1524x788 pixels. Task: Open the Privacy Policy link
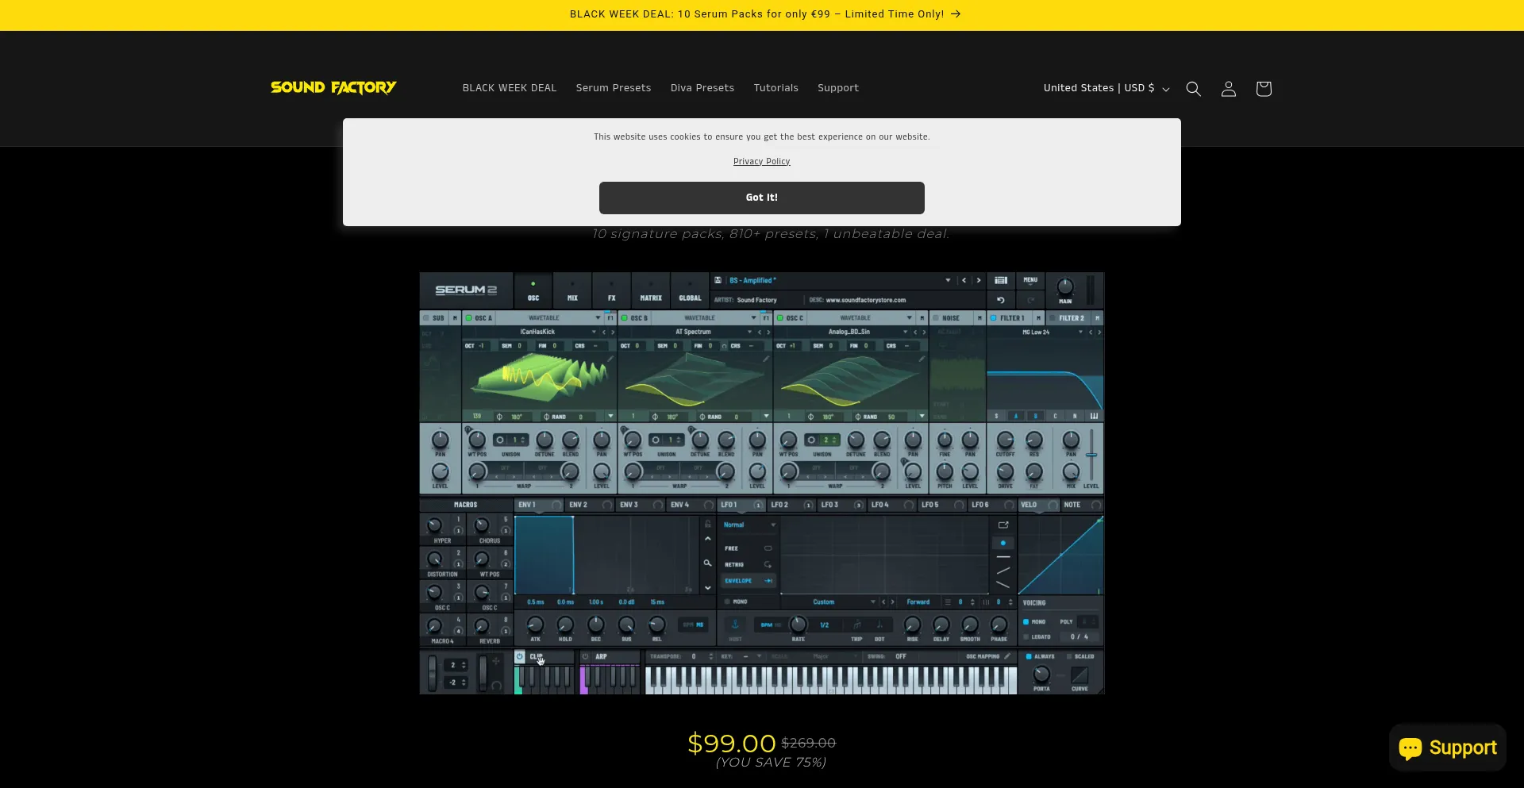pyautogui.click(x=761, y=161)
